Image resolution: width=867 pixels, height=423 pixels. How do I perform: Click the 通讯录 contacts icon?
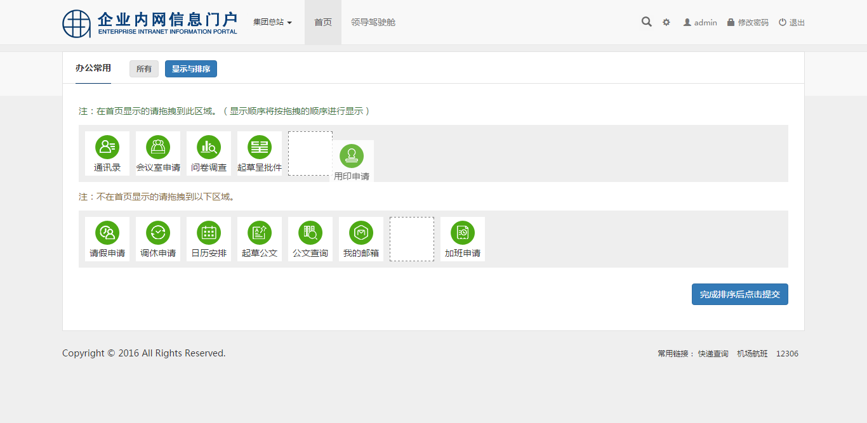107,148
